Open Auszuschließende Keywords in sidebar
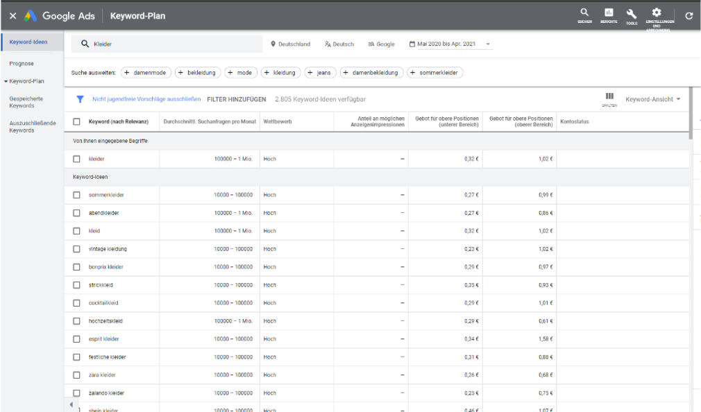701x412 pixels. [x=32, y=127]
